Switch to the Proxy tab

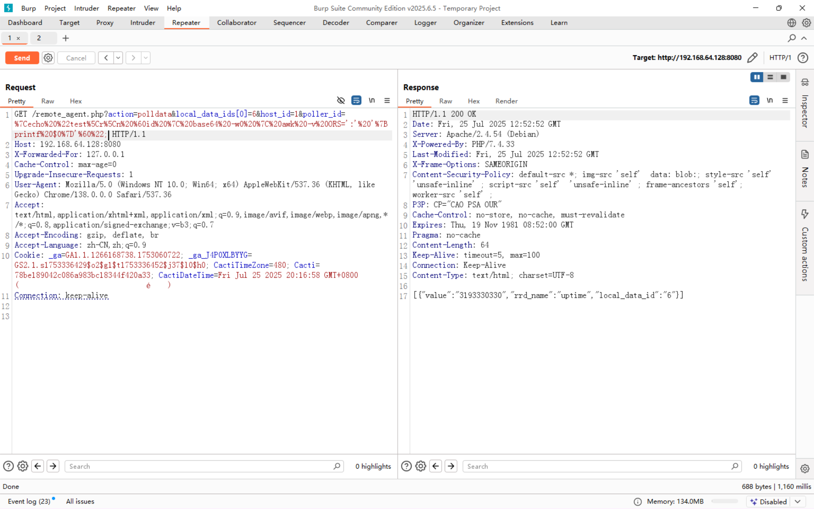[x=105, y=23]
